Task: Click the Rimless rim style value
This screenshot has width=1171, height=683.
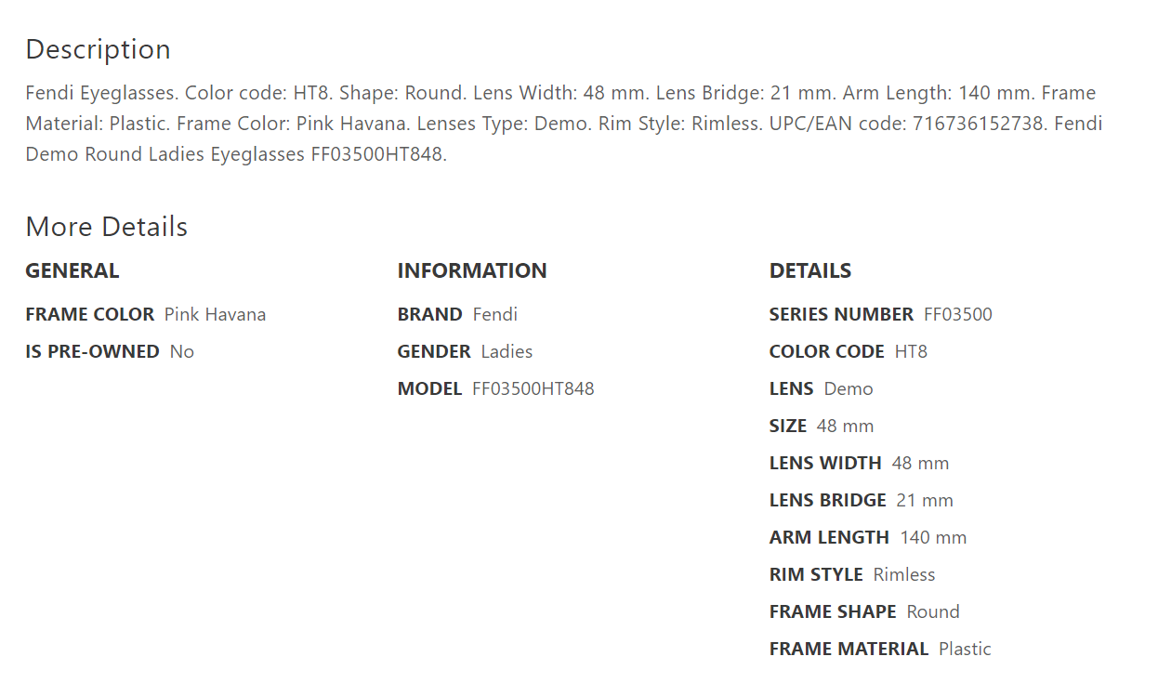Action: pyautogui.click(x=903, y=574)
